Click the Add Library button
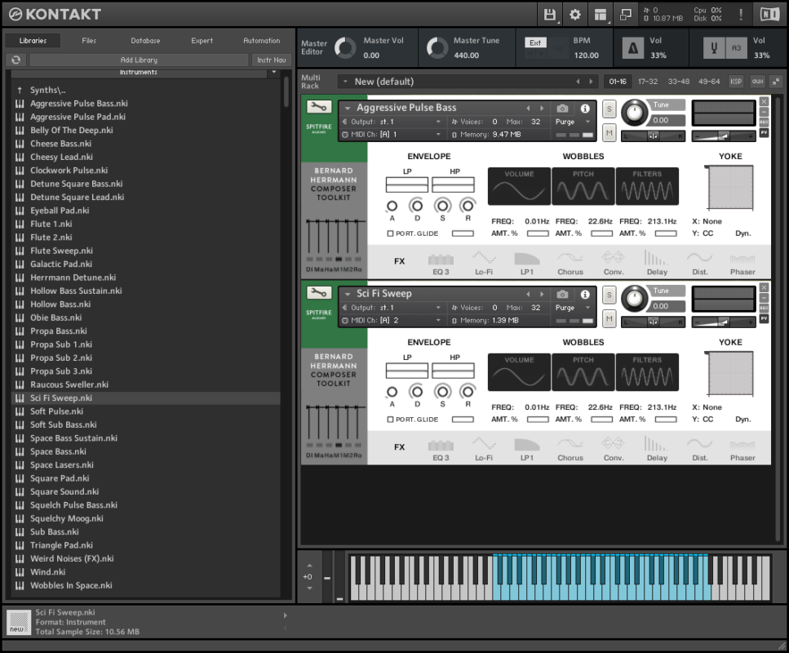The height and width of the screenshot is (653, 789). pos(139,60)
